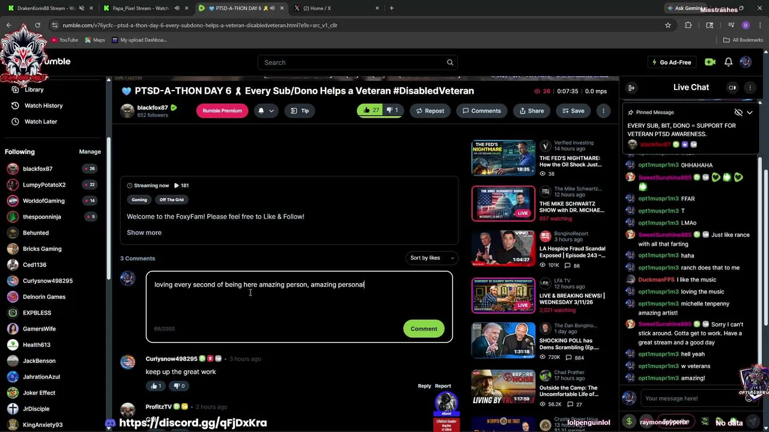
Task: Like the stream with thumbs up
Action: coord(371,110)
